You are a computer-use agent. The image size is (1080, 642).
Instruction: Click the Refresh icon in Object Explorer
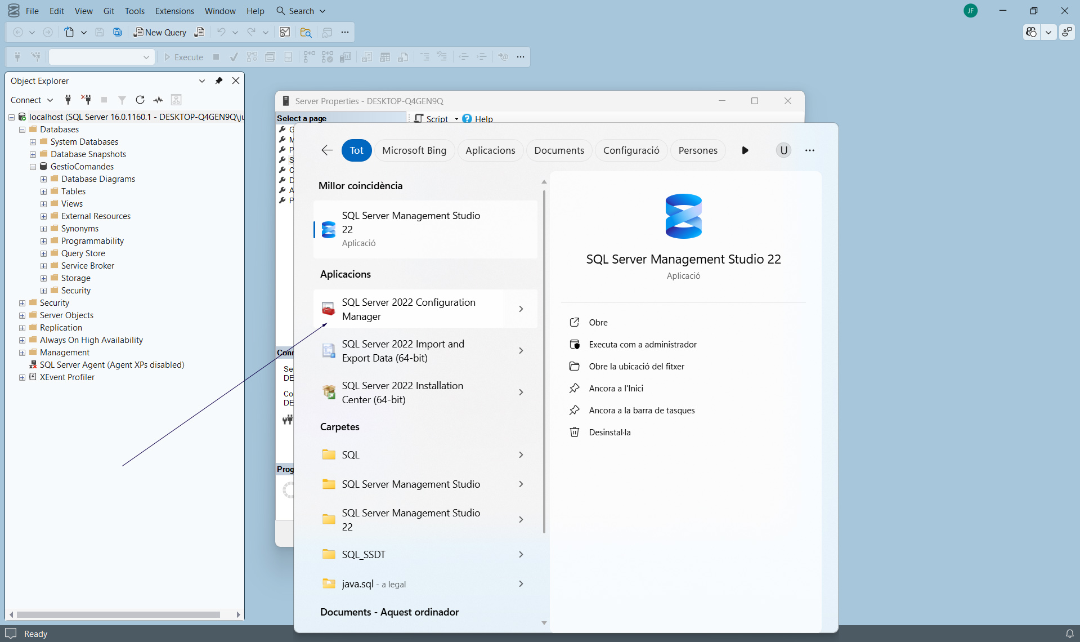tap(140, 100)
